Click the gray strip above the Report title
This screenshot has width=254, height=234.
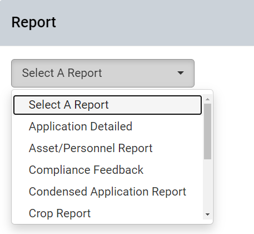pos(127,7)
